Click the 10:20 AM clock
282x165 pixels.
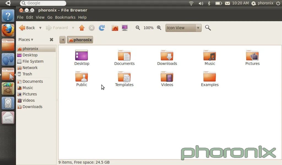coord(240,3)
